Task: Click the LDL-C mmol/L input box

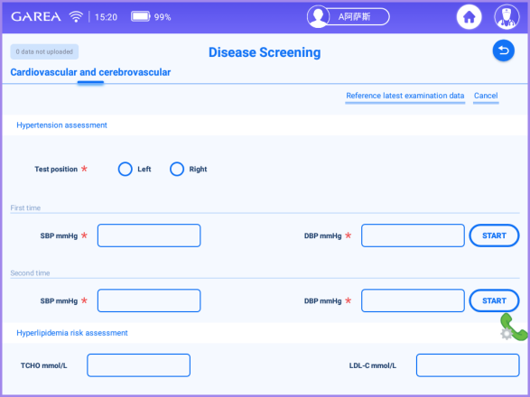Action: tap(468, 365)
